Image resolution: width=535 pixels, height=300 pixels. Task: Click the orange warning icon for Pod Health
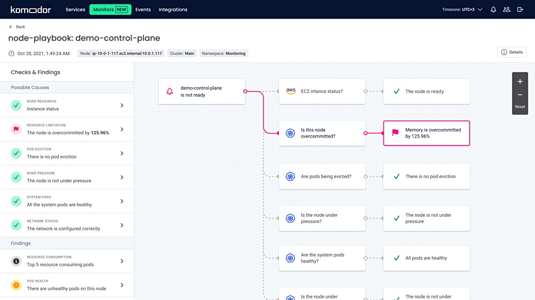16,285
